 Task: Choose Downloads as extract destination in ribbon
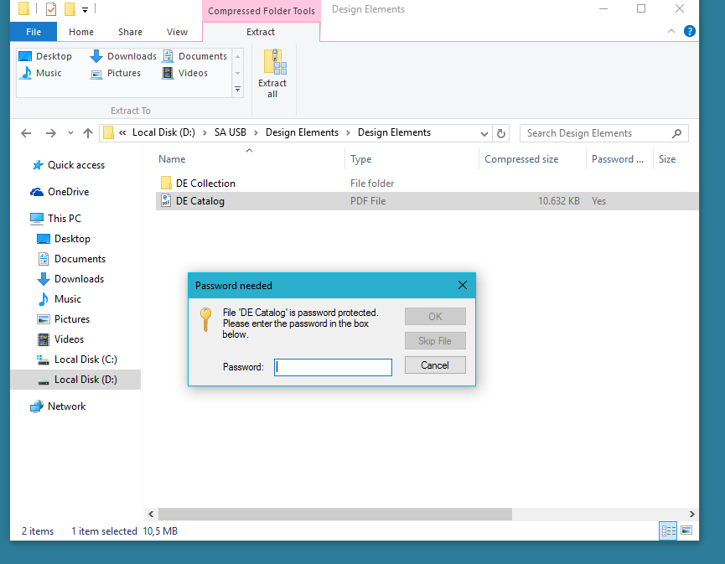click(x=123, y=56)
